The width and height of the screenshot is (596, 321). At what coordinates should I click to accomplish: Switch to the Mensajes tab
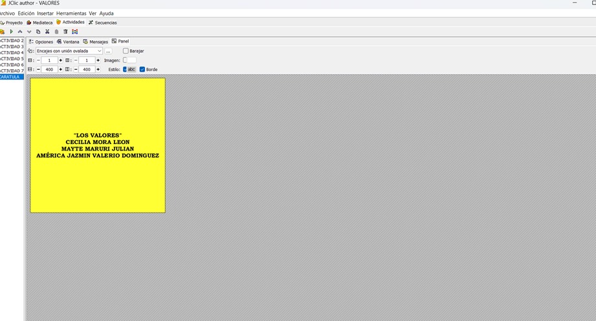[96, 41]
